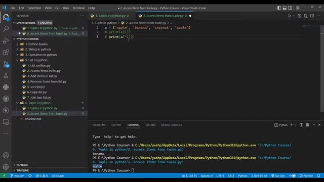
Task: Open the Run menu
Action: (66, 8)
